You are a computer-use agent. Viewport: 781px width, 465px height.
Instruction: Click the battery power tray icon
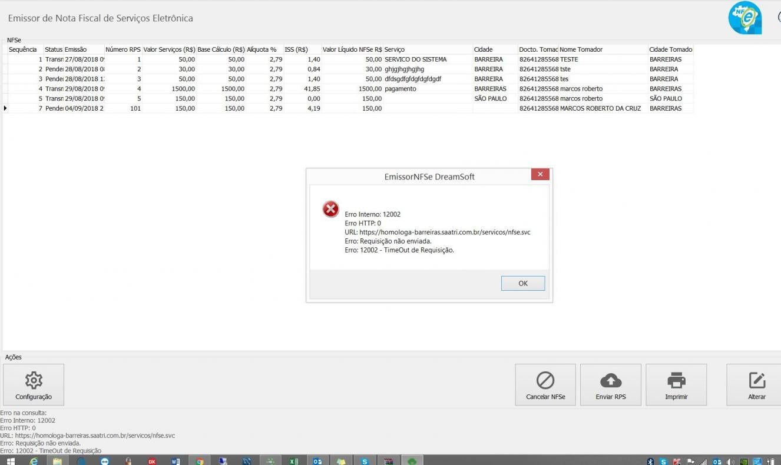click(x=770, y=461)
